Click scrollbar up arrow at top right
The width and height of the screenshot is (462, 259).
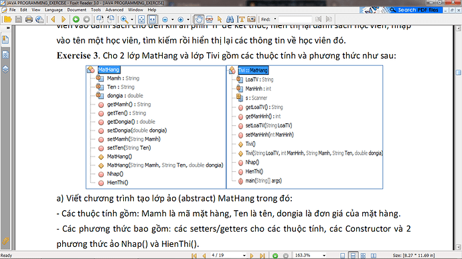[458, 29]
